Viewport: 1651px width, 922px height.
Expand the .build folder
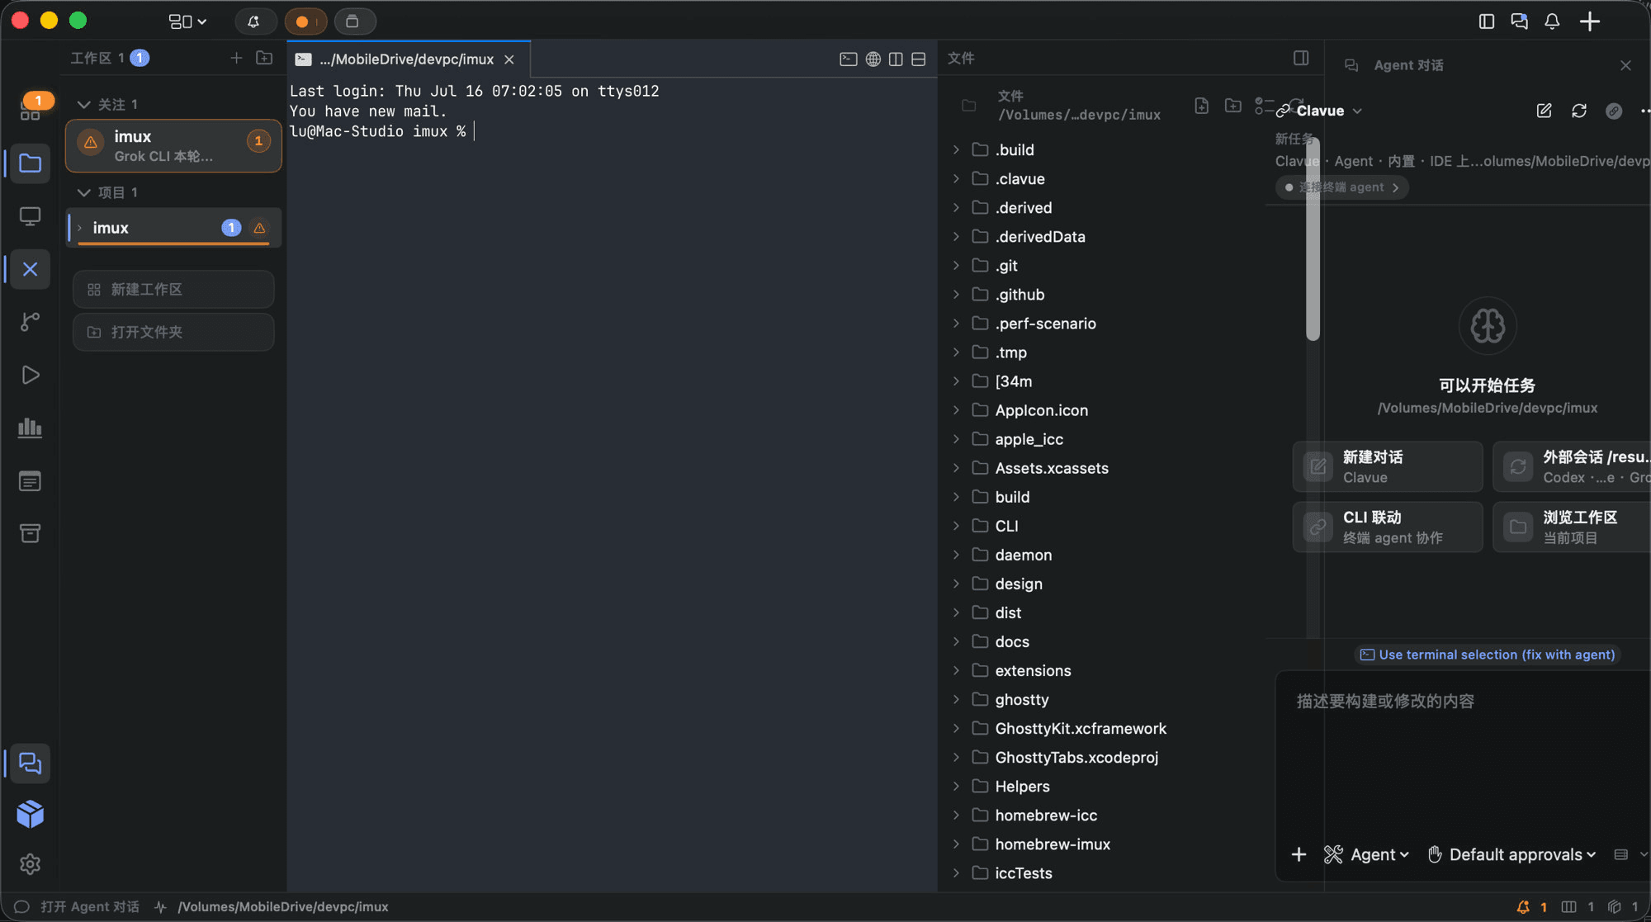[956, 149]
